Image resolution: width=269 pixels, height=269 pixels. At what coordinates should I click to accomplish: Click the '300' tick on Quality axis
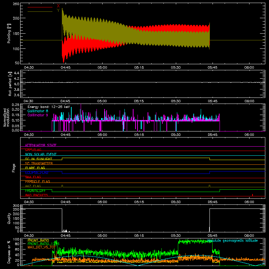pos(16,206)
